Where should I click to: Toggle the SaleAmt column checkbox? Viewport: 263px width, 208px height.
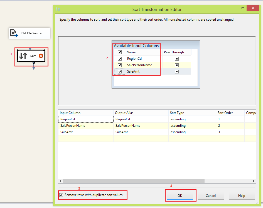(120, 71)
